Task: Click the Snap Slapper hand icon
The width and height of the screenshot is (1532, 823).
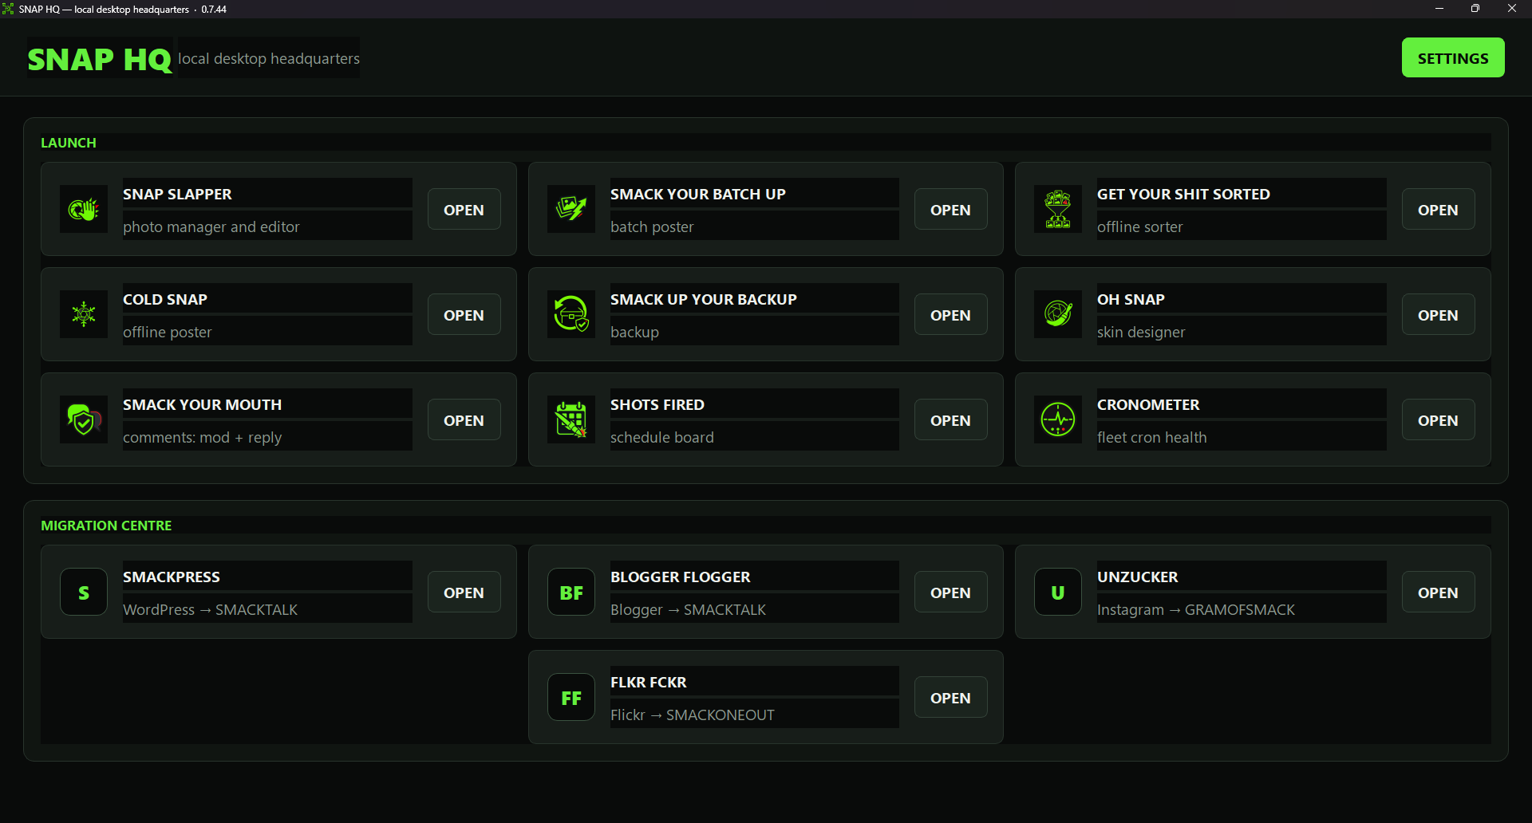Action: [84, 209]
